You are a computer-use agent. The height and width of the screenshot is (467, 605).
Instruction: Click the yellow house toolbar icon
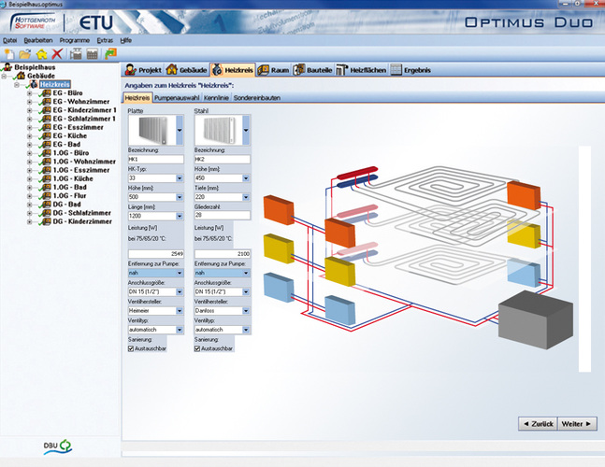point(41,55)
